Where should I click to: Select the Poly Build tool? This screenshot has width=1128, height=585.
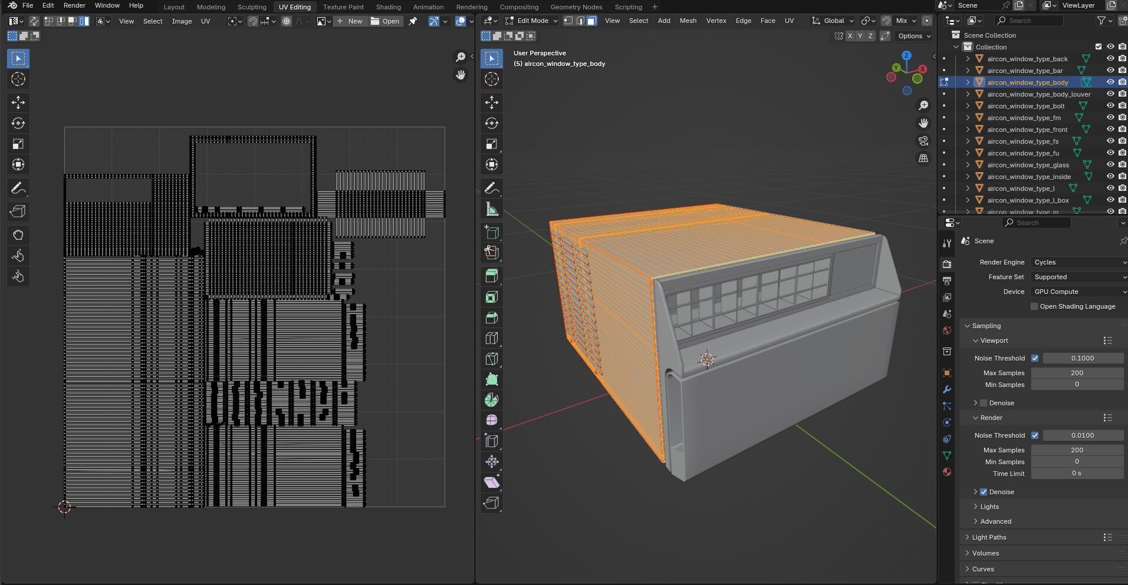[492, 379]
